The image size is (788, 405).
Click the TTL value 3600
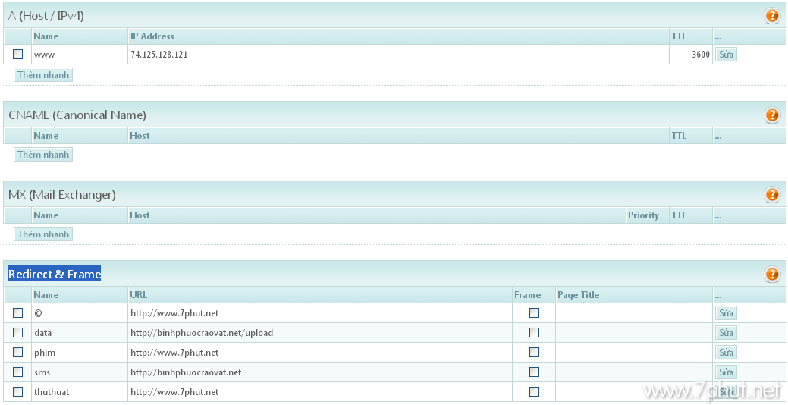701,55
